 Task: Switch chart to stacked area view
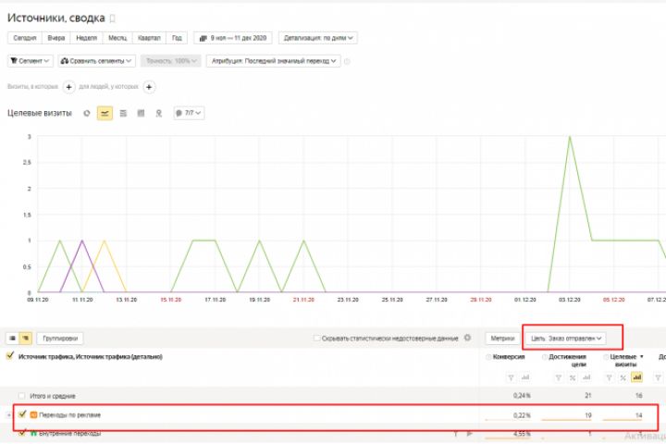click(x=123, y=114)
